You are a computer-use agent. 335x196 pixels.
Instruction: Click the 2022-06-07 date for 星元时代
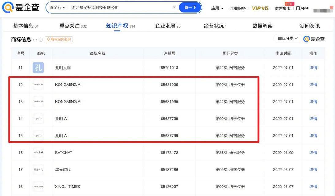(283, 170)
